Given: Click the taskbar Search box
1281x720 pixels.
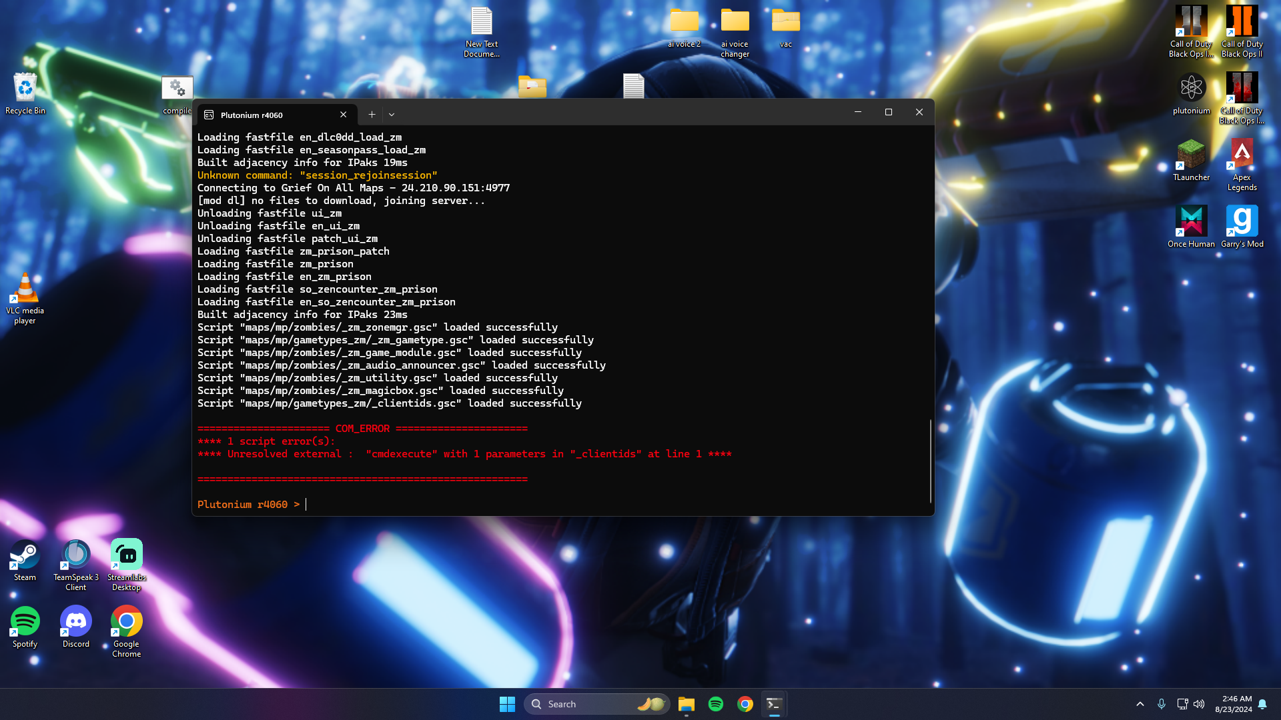Looking at the screenshot, I should [596, 704].
